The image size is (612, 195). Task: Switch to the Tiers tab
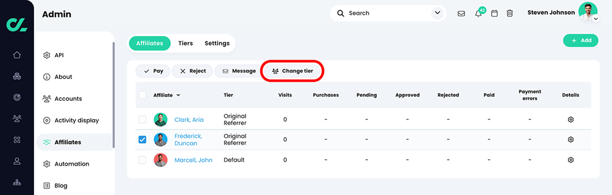185,43
